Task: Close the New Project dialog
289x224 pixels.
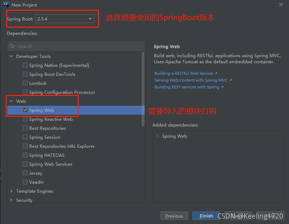Action: [x=281, y=5]
